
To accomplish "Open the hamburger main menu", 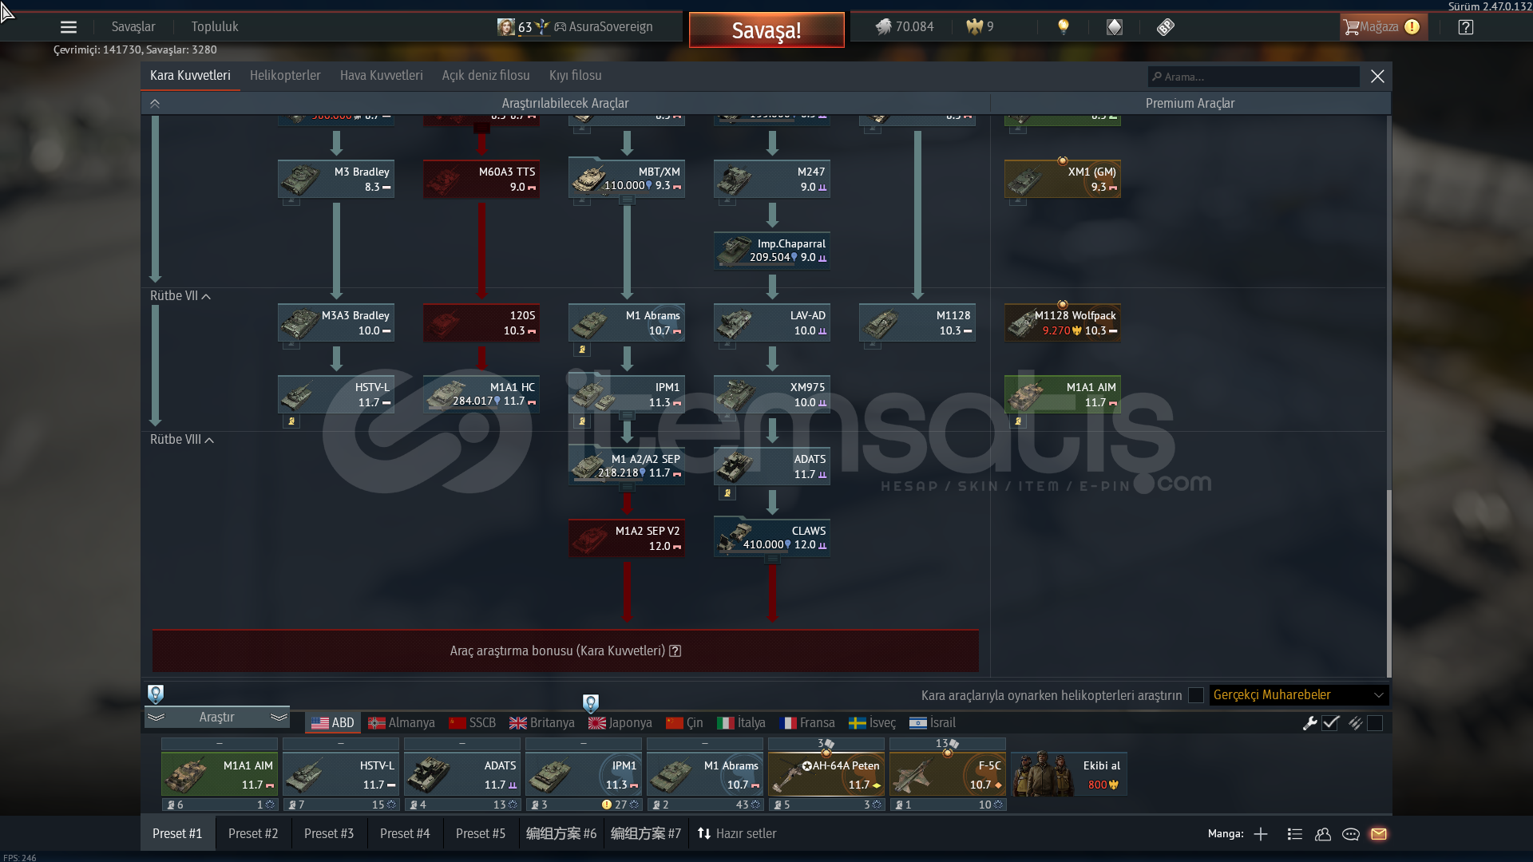I will 69,27.
